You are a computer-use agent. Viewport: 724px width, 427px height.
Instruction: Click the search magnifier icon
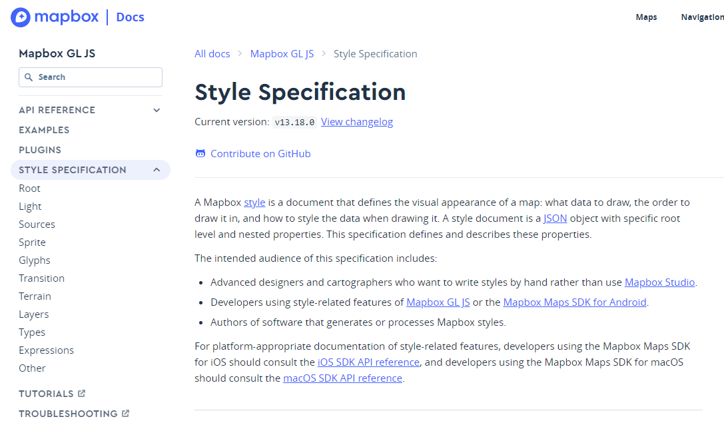29,77
